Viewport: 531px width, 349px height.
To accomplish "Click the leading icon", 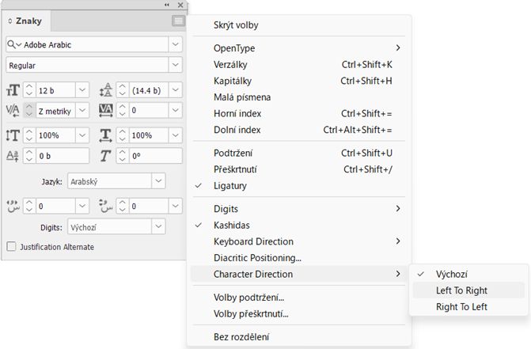I will [106, 90].
